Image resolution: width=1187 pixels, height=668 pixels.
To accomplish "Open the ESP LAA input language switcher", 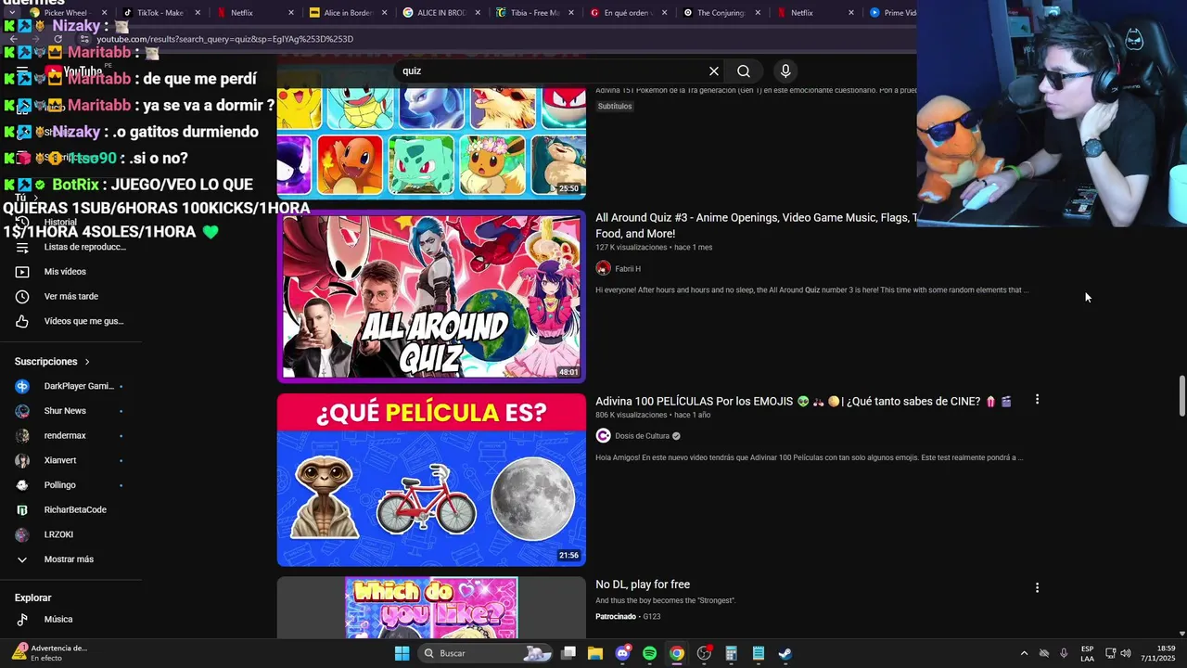I will coord(1087,653).
